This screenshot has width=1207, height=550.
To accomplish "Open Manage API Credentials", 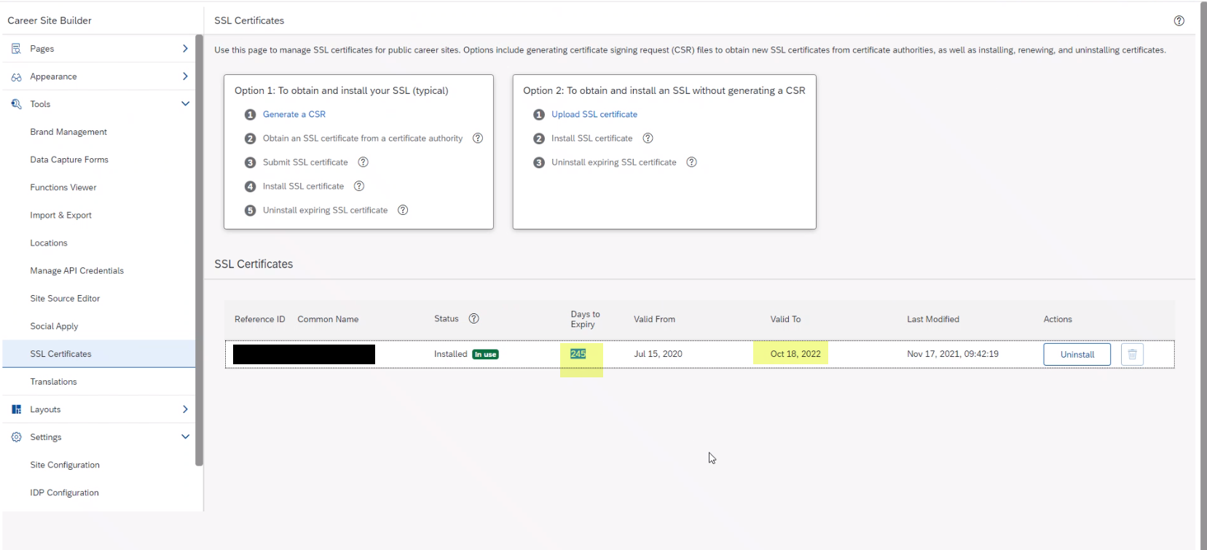I will coord(76,270).
